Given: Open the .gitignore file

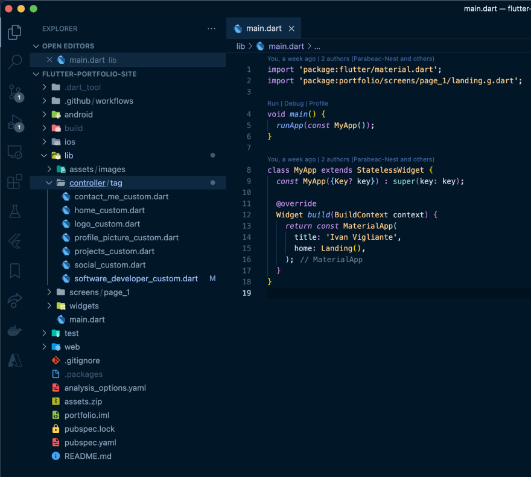Looking at the screenshot, I should (82, 361).
